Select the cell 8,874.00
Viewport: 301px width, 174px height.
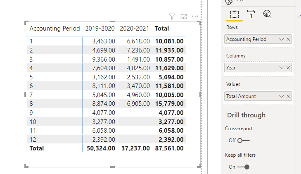[104, 103]
